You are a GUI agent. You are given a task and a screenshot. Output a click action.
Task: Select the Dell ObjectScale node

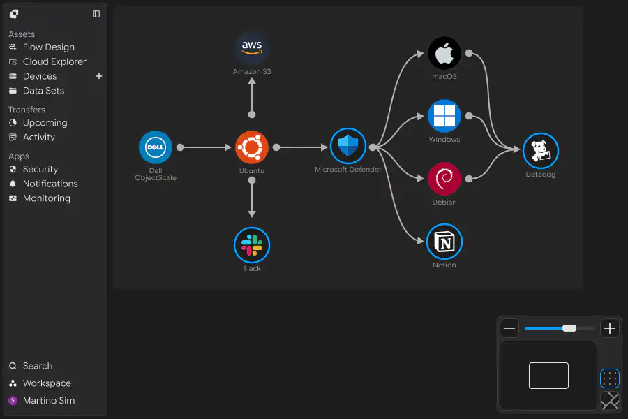pyautogui.click(x=156, y=147)
